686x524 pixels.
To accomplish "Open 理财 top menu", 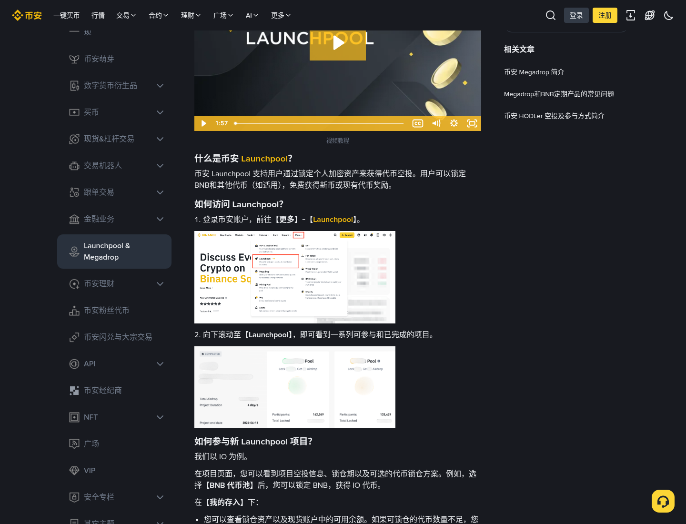I will (x=191, y=15).
